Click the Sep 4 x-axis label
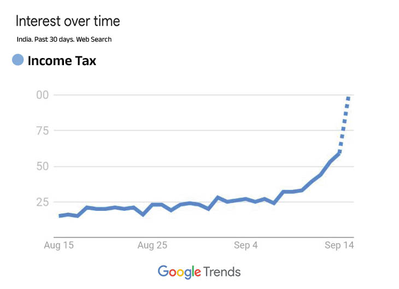 pyautogui.click(x=246, y=246)
